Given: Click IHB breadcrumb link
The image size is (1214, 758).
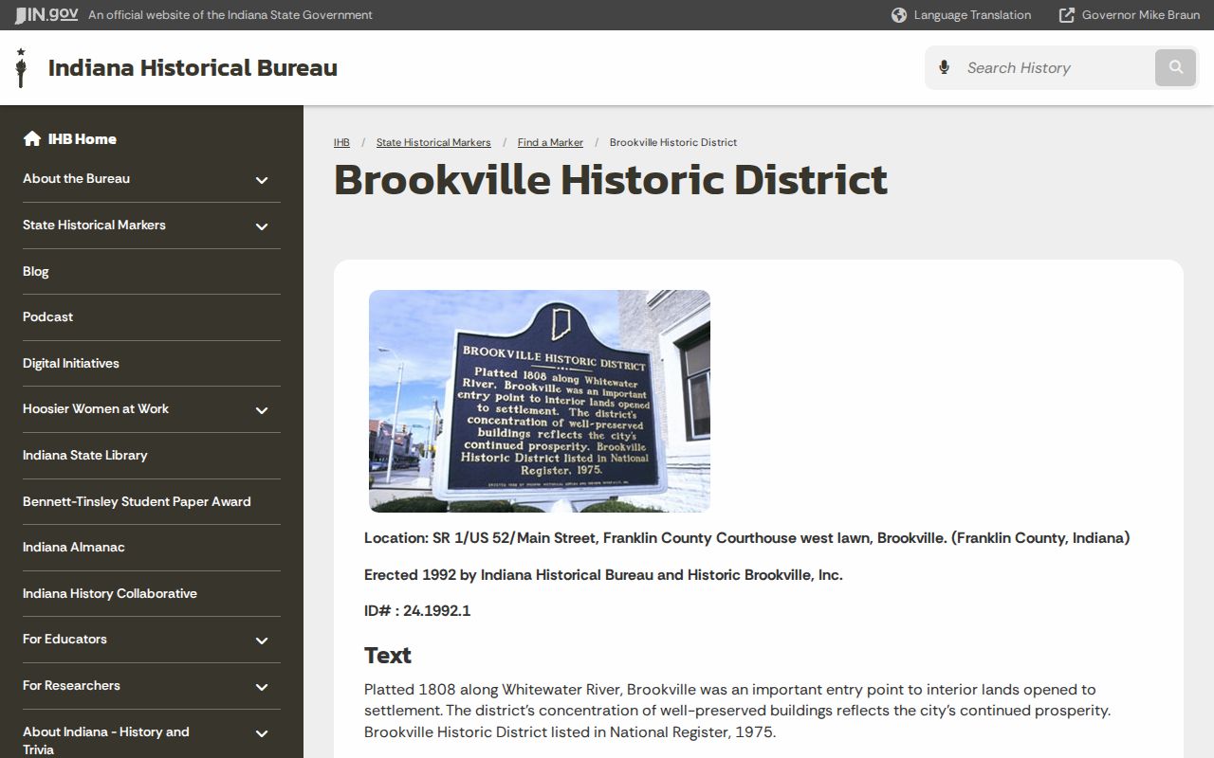Looking at the screenshot, I should click(x=341, y=142).
